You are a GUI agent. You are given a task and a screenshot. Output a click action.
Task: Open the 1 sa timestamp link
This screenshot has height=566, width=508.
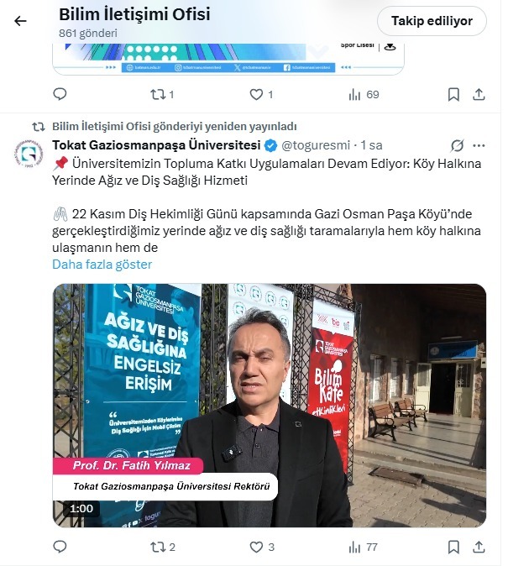[371, 145]
